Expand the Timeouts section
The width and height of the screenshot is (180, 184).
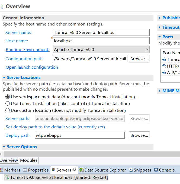tap(160, 27)
